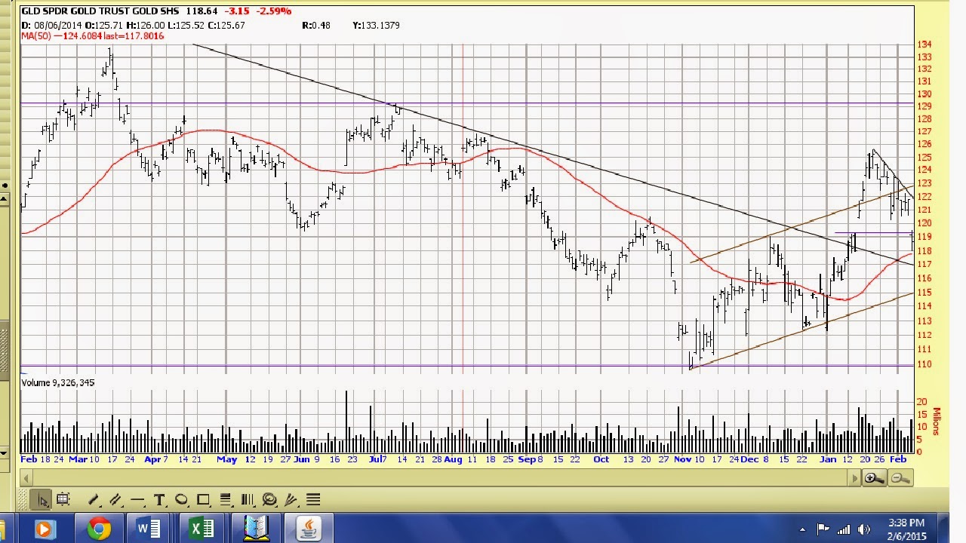This screenshot has height=543, width=966.
Task: Open the address book taskbar app
Action: coord(256,529)
